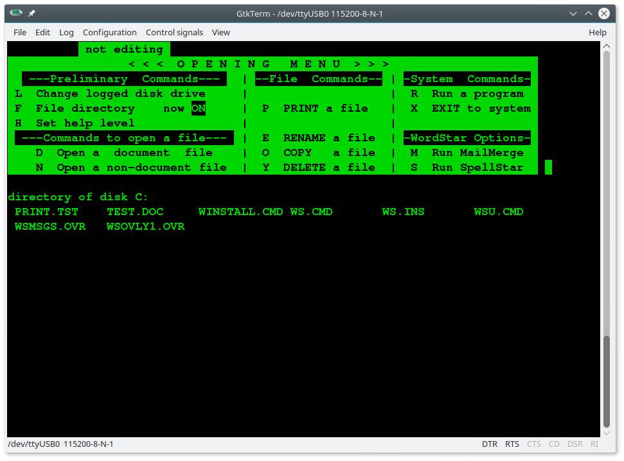Viewport: 624px width, 461px height.
Task: Click the /dev/ttyUSB0 status bar text
Action: (x=60, y=444)
